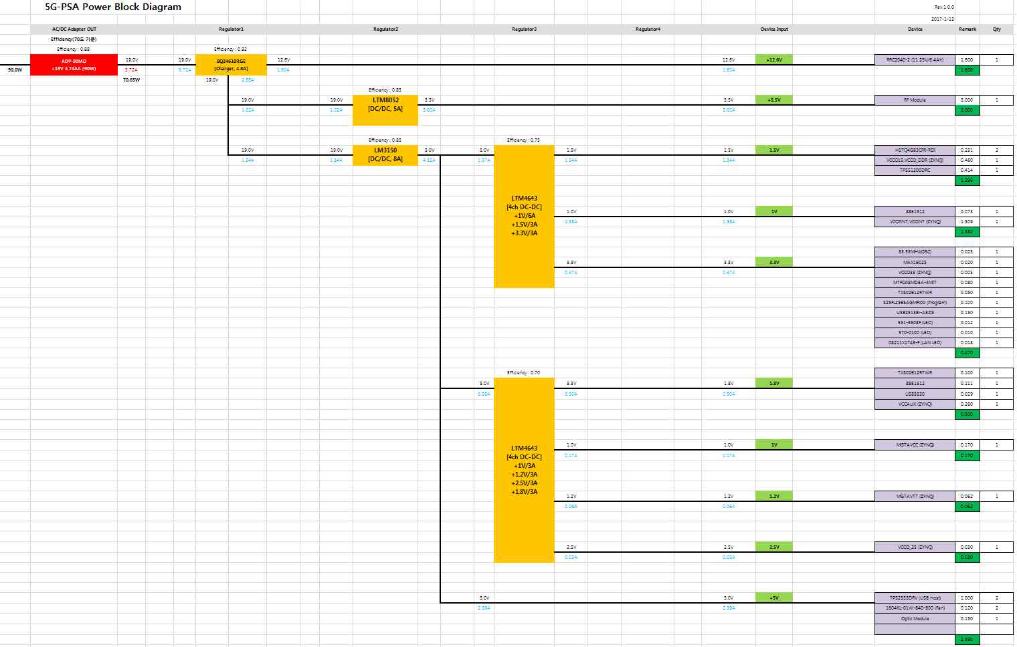1017x647 pixels.
Task: Click the 'Optic Module' device cell
Action: click(915, 618)
